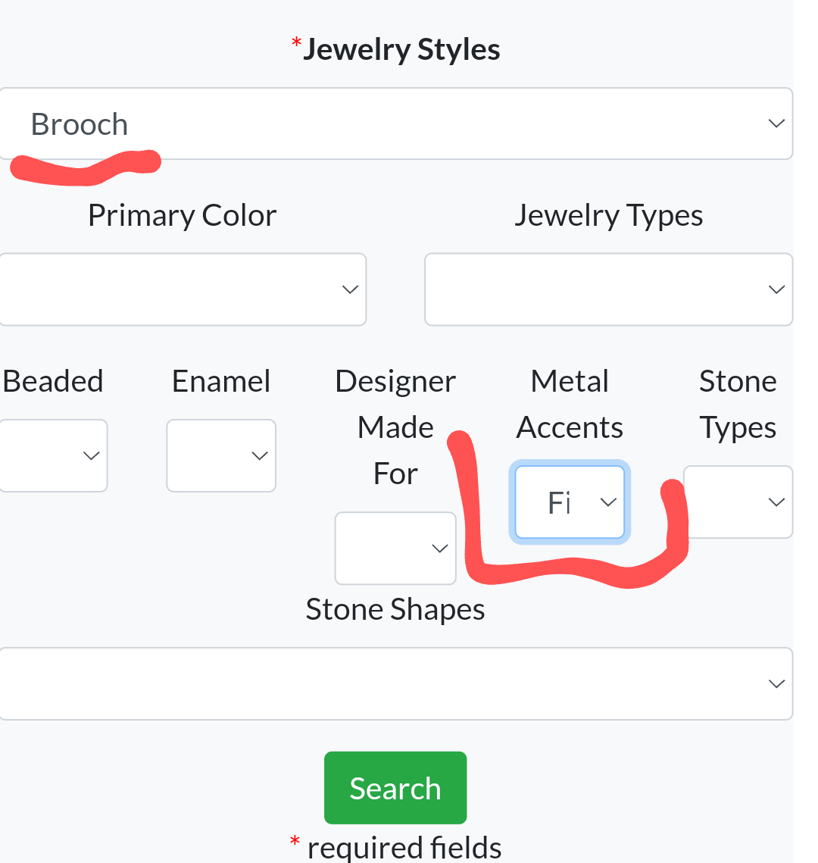Expand the Primary Color dropdown
The image size is (818, 863).
[182, 289]
